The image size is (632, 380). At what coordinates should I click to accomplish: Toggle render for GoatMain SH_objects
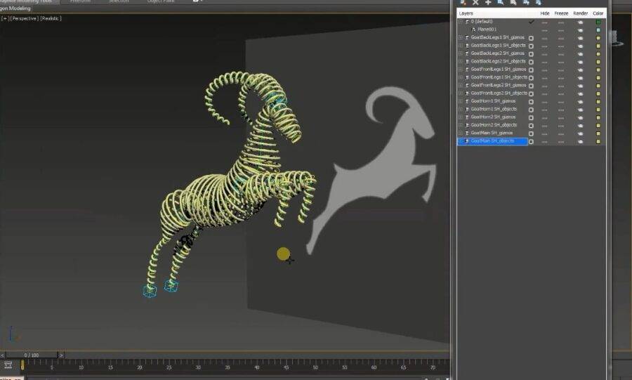pos(580,141)
